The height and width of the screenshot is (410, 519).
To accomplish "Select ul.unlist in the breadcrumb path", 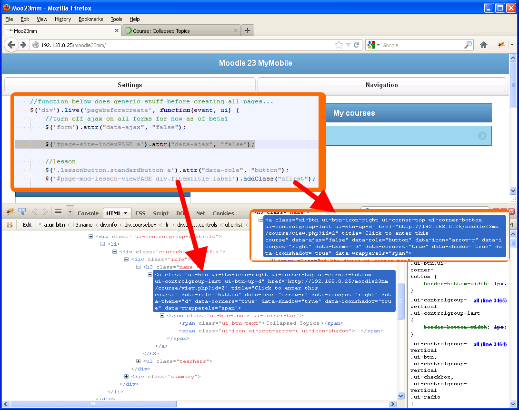I will point(234,225).
